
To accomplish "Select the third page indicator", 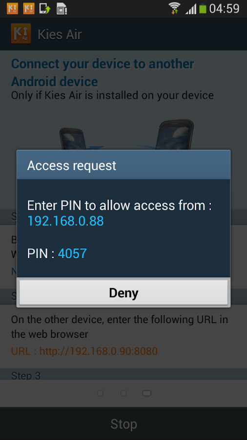I will pyautogui.click(x=147, y=393).
